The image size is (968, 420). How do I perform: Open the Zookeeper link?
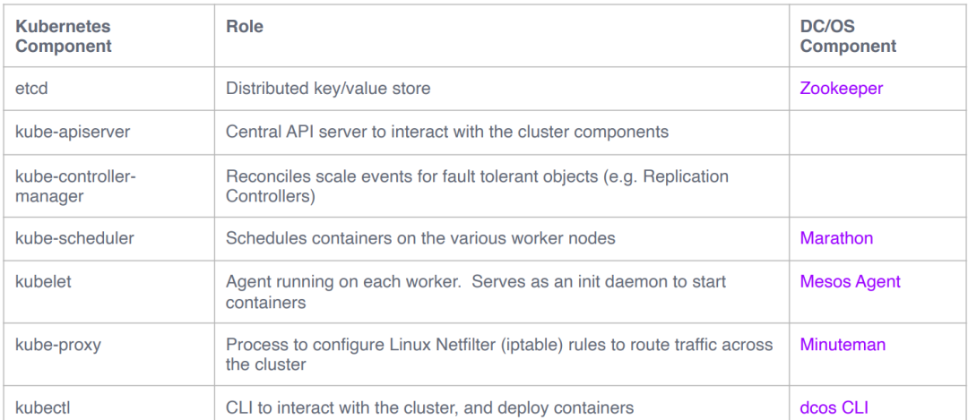pos(842,88)
